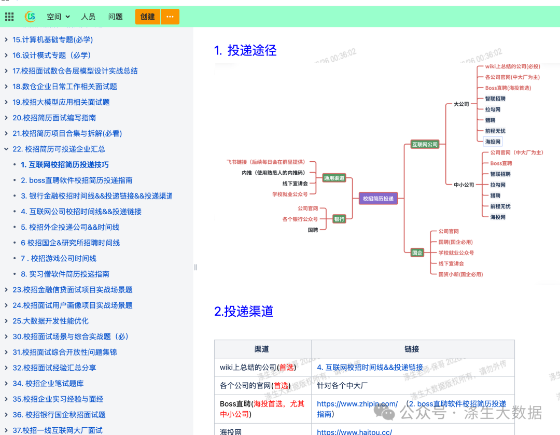Viewport: 560px width, 435px height.
Task: Open page 32.校招面试经验汇总分享
Action: tap(54, 368)
